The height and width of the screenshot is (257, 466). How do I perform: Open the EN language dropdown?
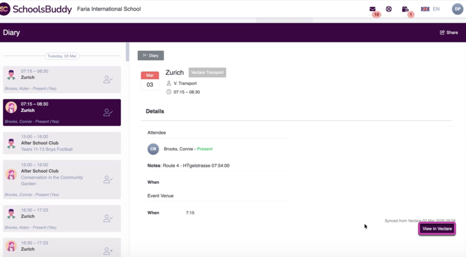[436, 9]
